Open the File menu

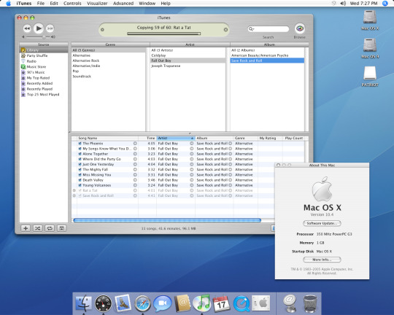(41, 4)
